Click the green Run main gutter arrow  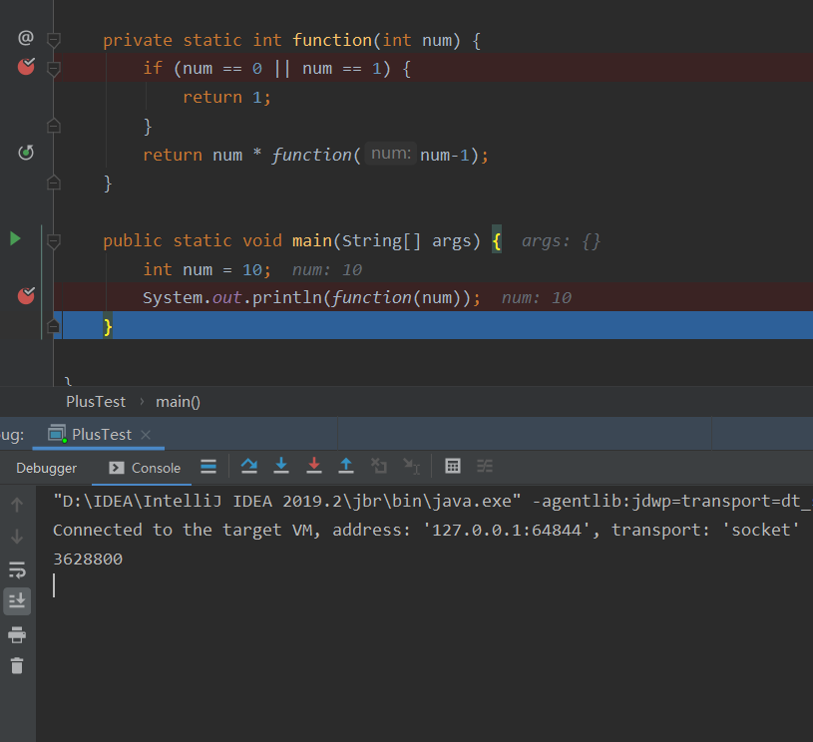[15, 238]
